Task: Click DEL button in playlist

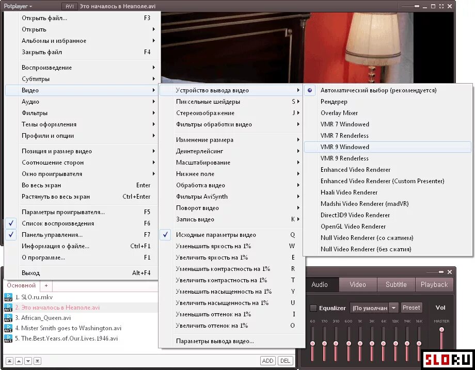Action: 285,361
